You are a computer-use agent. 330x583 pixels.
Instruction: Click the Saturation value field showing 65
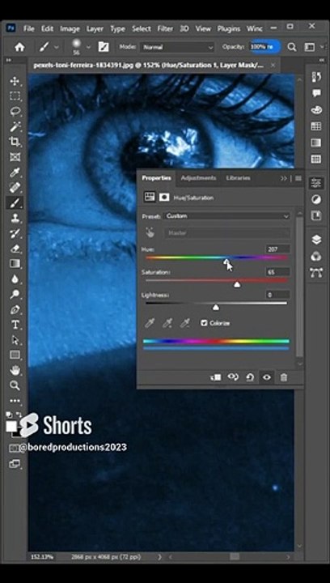coord(277,272)
